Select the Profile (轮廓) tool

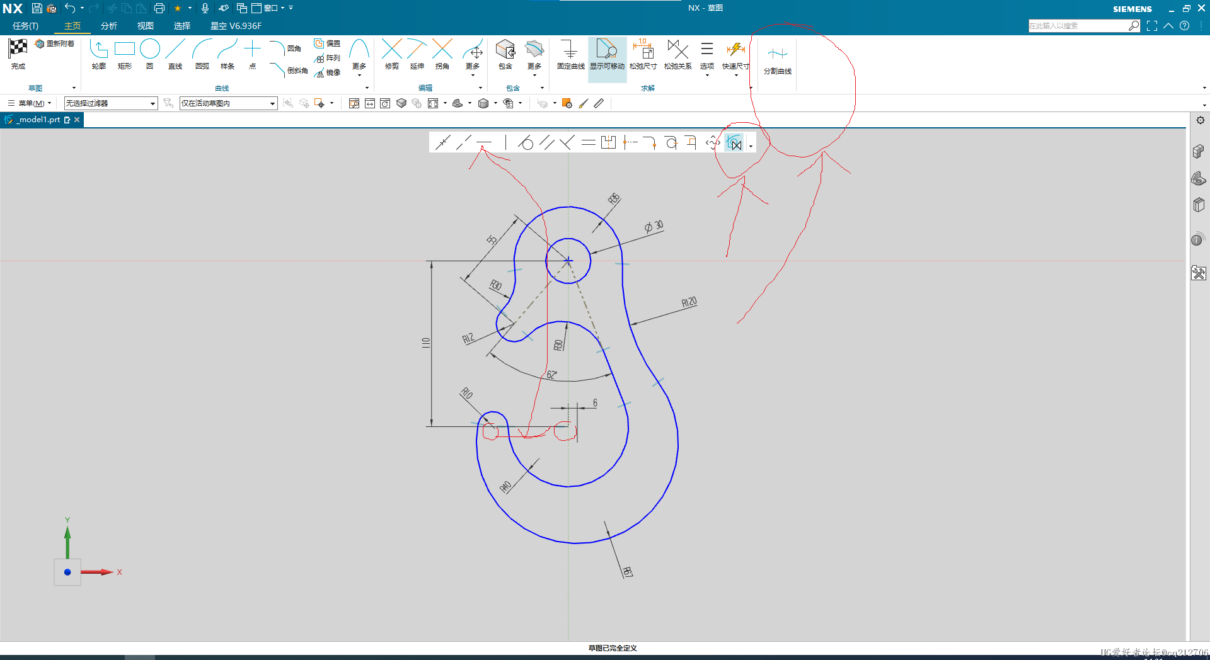click(99, 54)
